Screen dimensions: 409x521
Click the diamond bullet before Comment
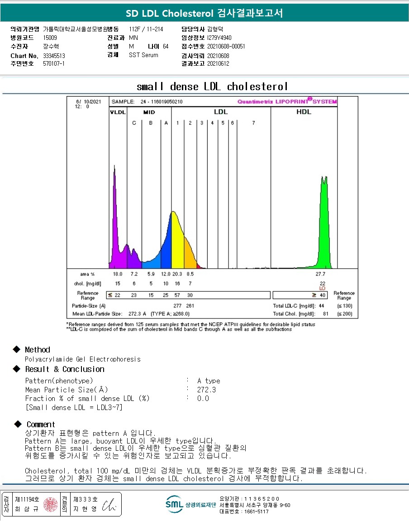pos(18,424)
